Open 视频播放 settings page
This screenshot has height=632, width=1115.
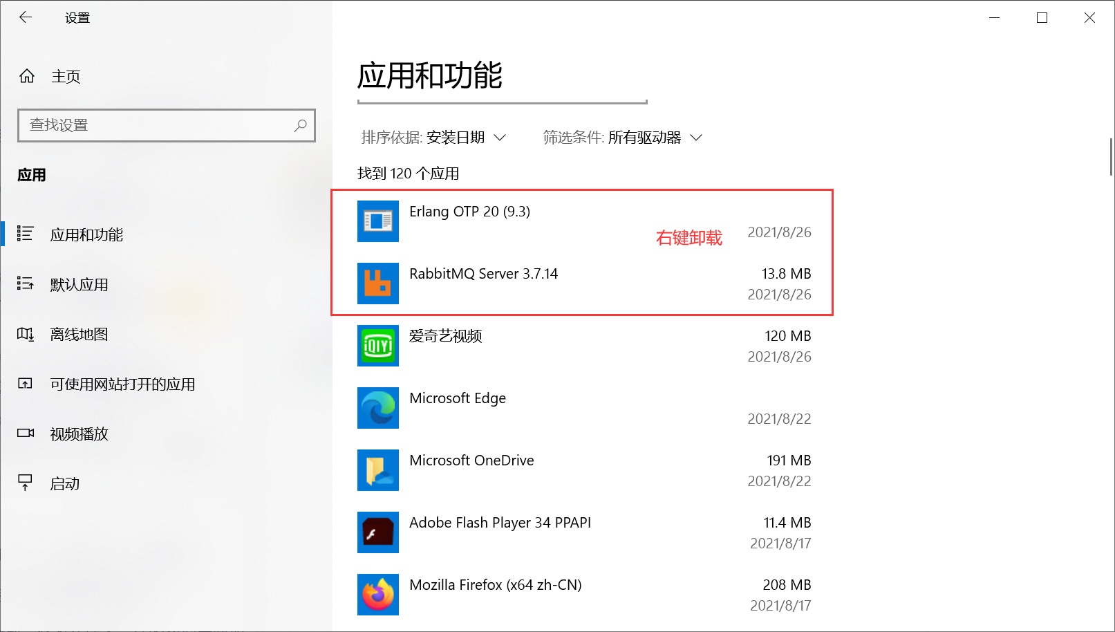click(x=79, y=434)
